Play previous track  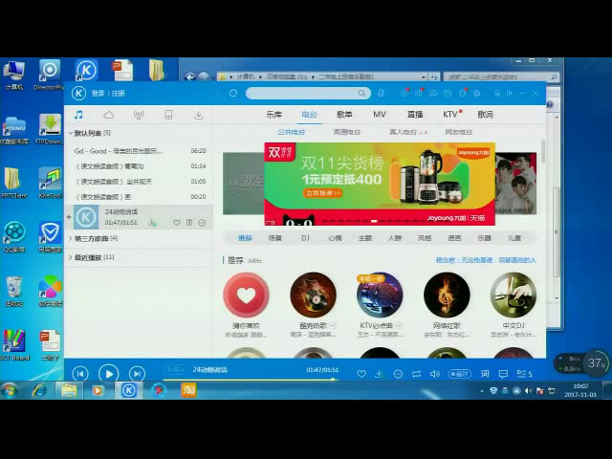(80, 374)
